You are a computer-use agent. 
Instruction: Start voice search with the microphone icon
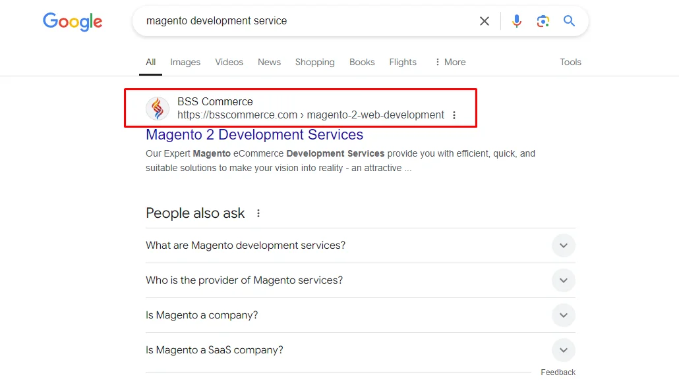pos(516,21)
